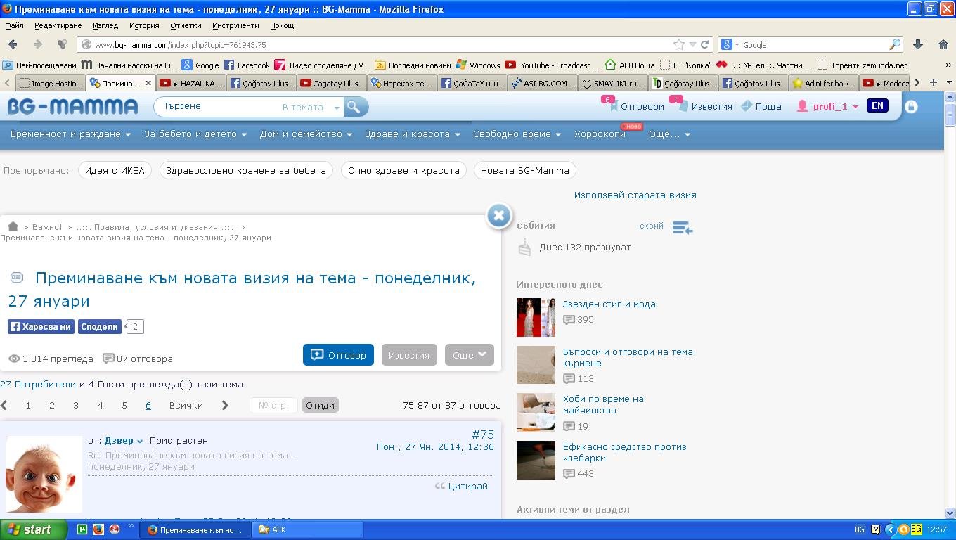Screen dimensions: 956x540
Task: Switch to the 'HAZAL KA...' browser tab
Action: tap(191, 83)
